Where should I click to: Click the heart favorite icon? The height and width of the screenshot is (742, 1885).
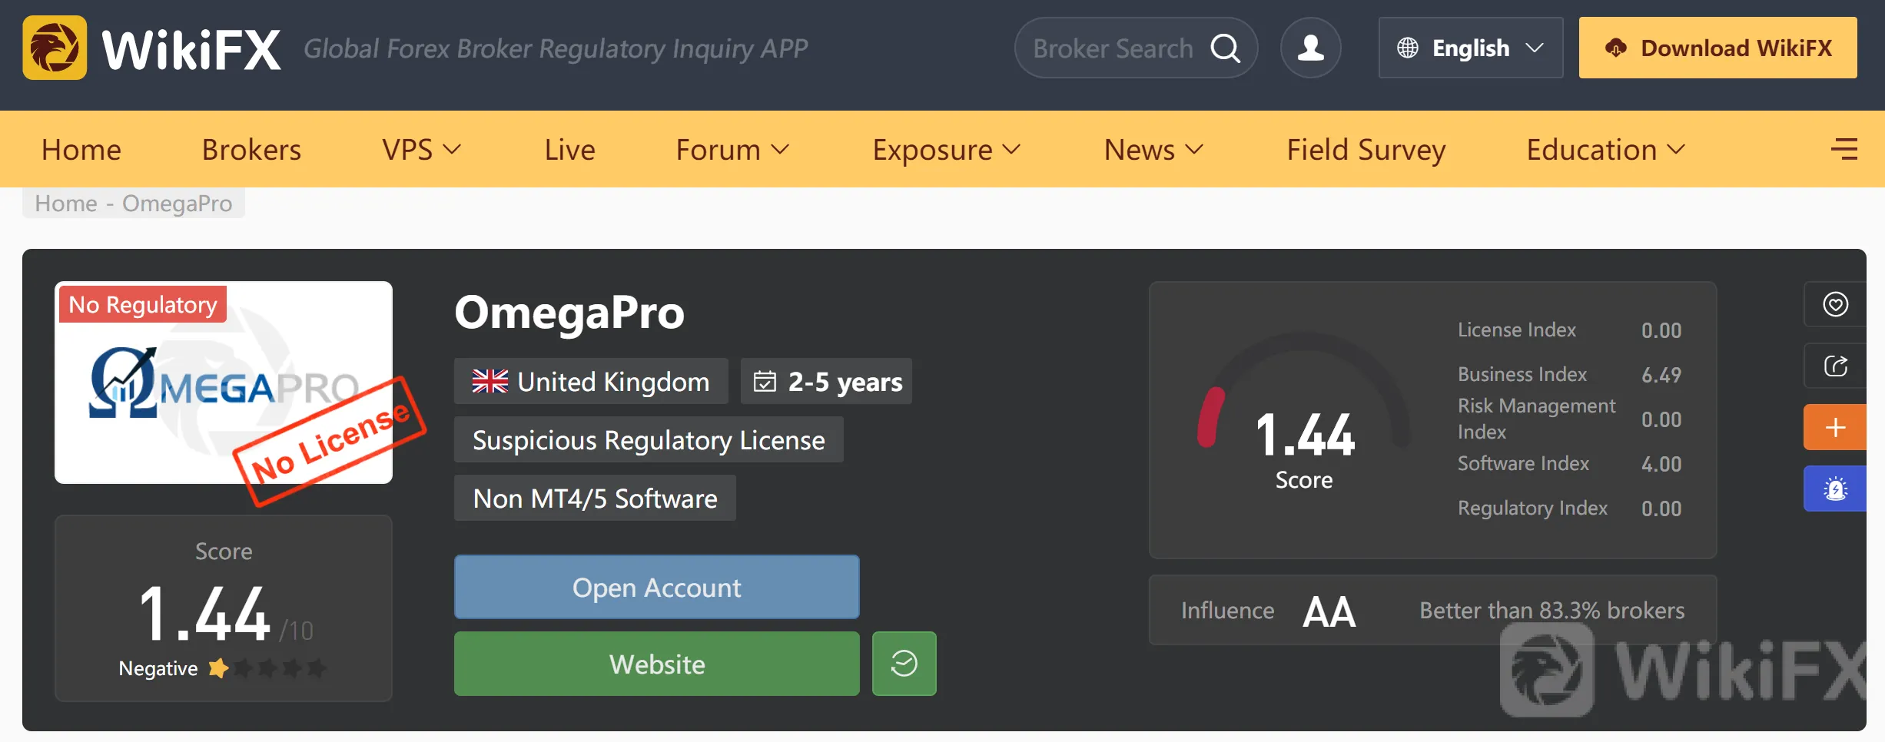coord(1835,304)
